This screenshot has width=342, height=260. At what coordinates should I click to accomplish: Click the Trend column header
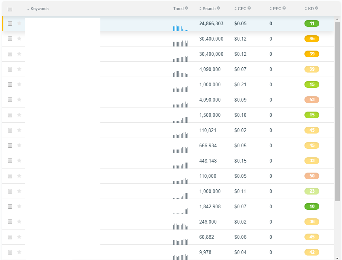coord(178,9)
